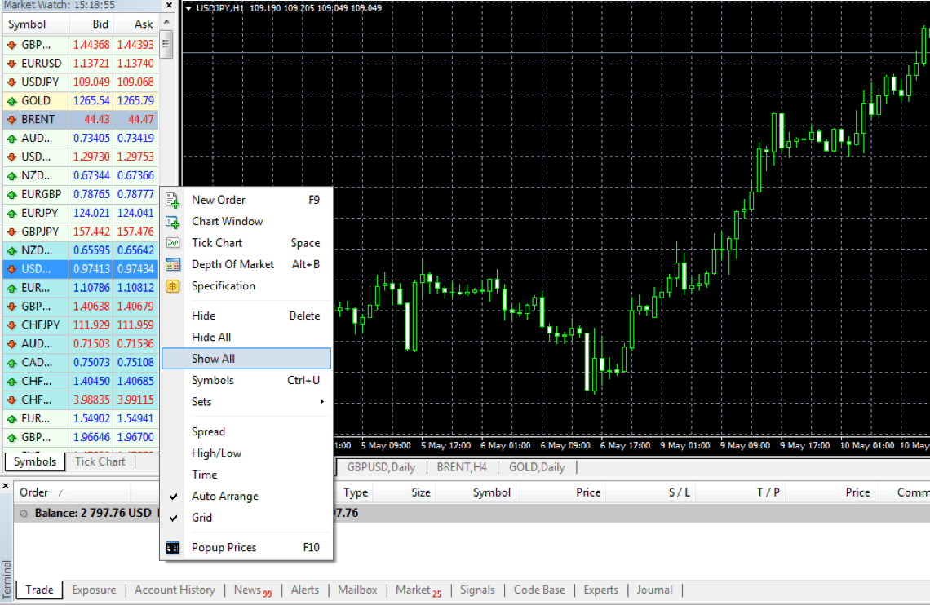
Task: Open the GOLD,Daily chart tab
Action: pos(537,467)
